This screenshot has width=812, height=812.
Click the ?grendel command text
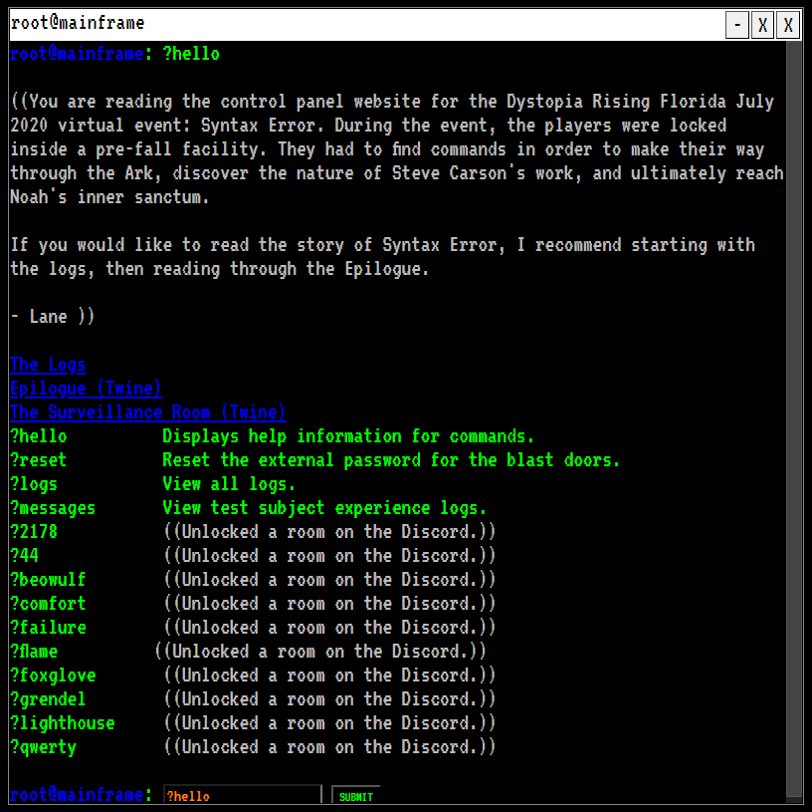(48, 699)
